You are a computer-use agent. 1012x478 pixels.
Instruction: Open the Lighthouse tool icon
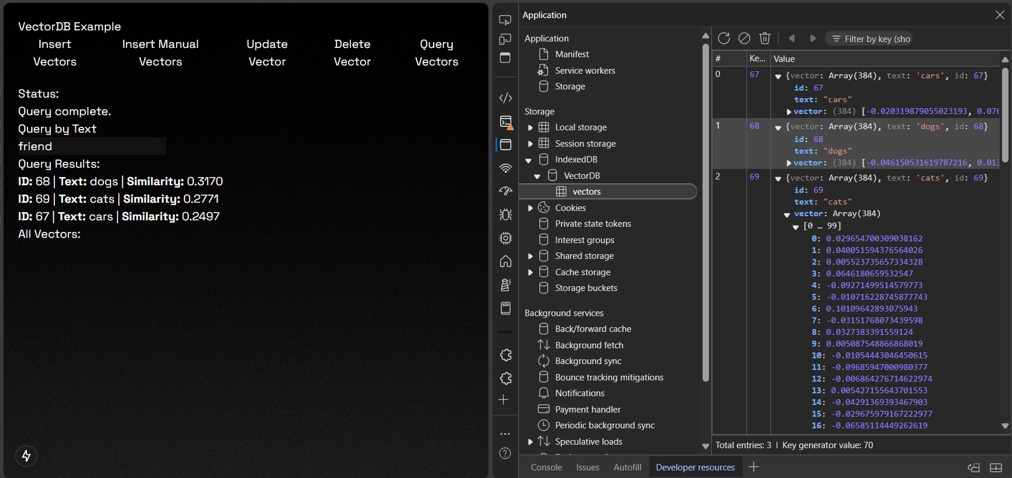(505, 285)
